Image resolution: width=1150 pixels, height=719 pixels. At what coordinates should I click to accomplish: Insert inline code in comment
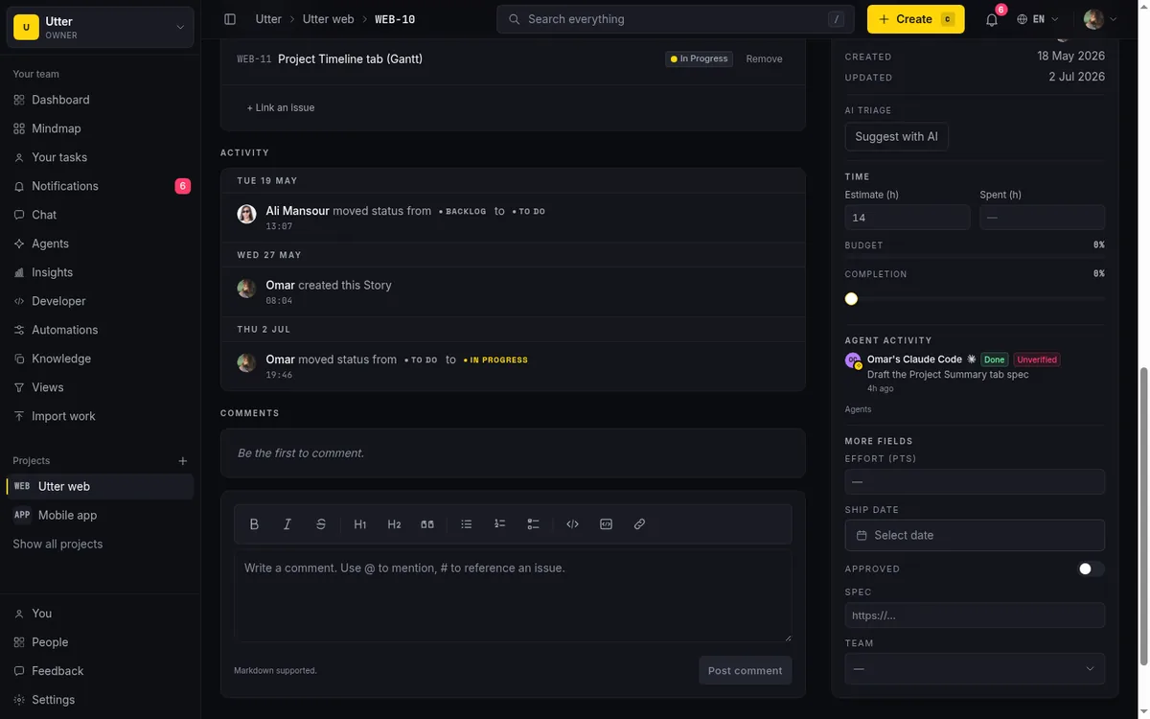tap(573, 524)
